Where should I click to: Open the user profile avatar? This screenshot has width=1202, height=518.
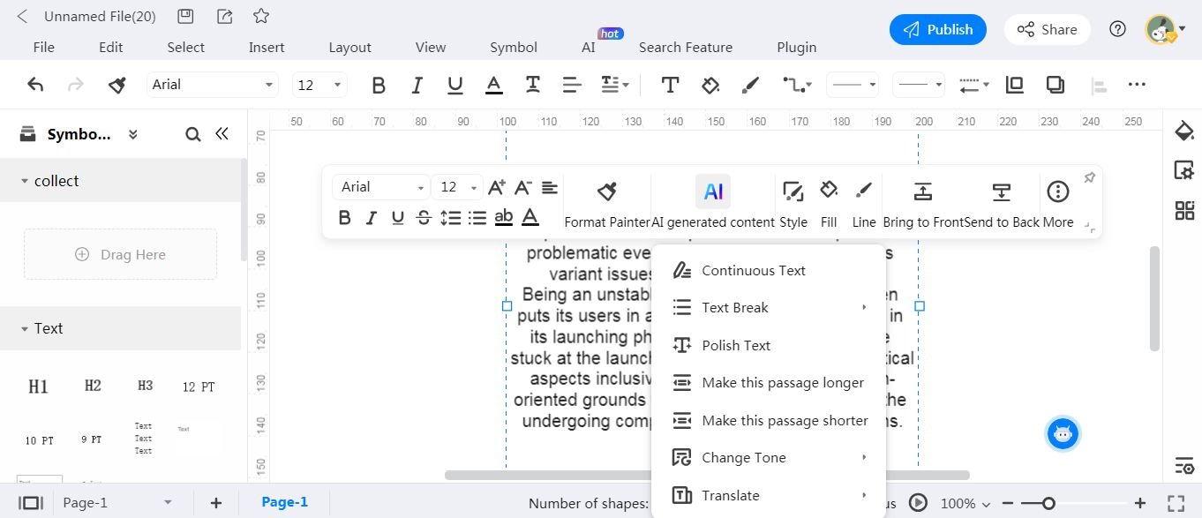click(1161, 29)
